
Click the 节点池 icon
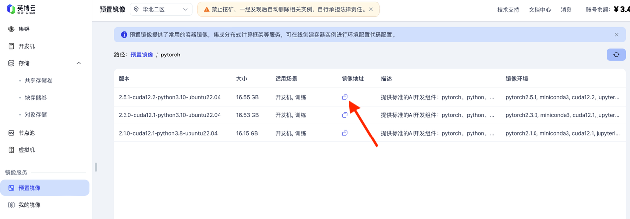point(11,133)
